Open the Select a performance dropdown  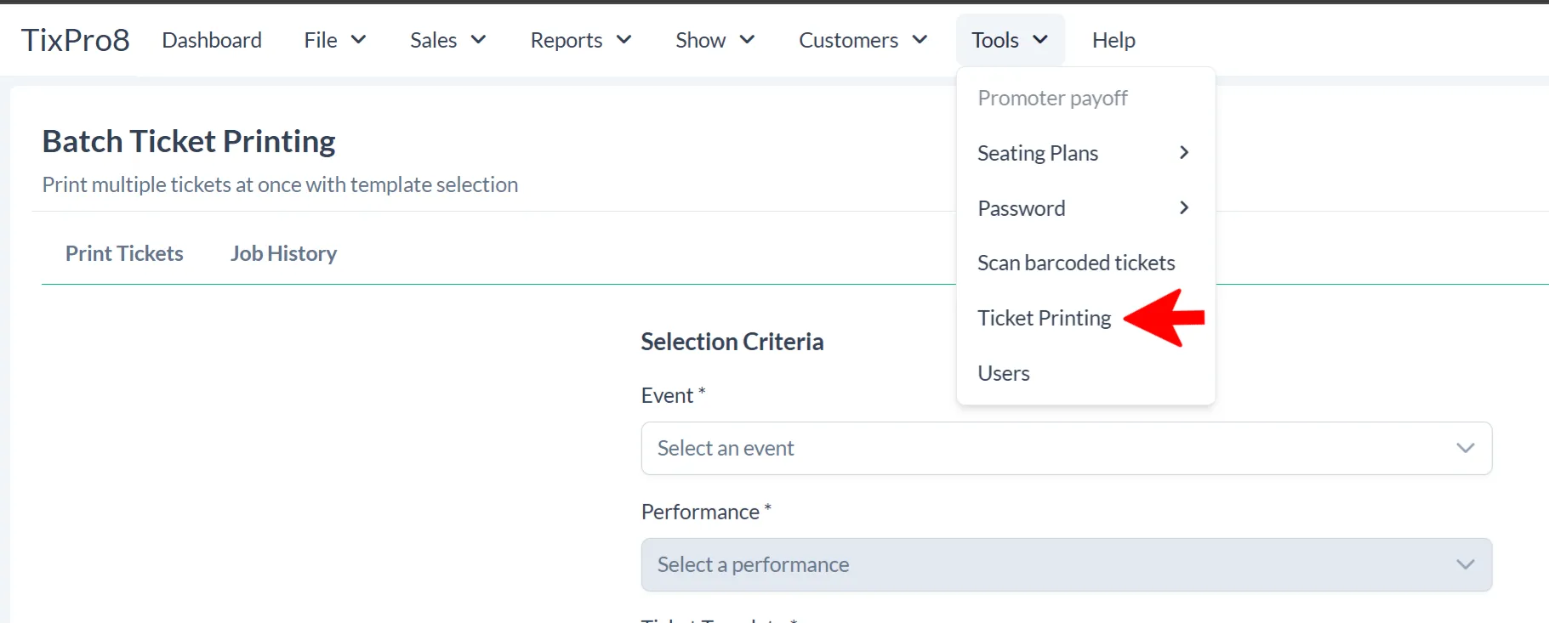click(x=1067, y=564)
